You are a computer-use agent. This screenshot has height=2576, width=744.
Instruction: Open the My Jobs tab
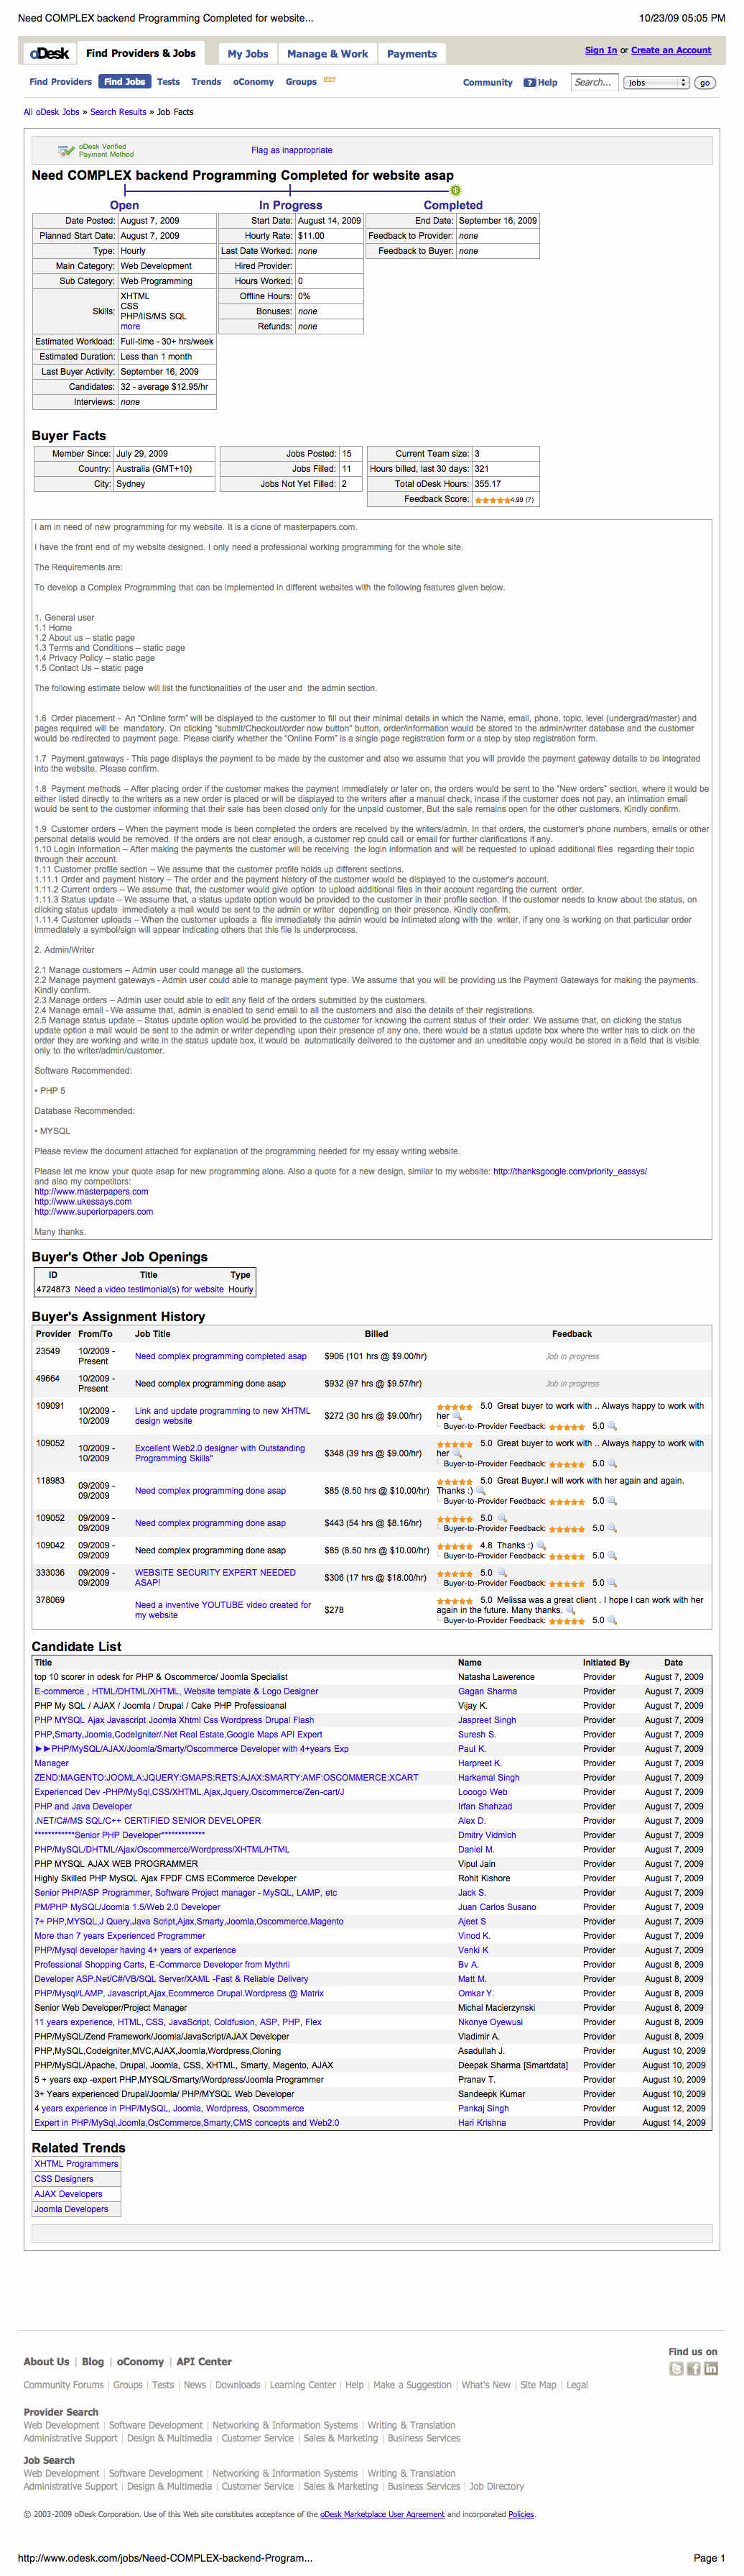(248, 54)
